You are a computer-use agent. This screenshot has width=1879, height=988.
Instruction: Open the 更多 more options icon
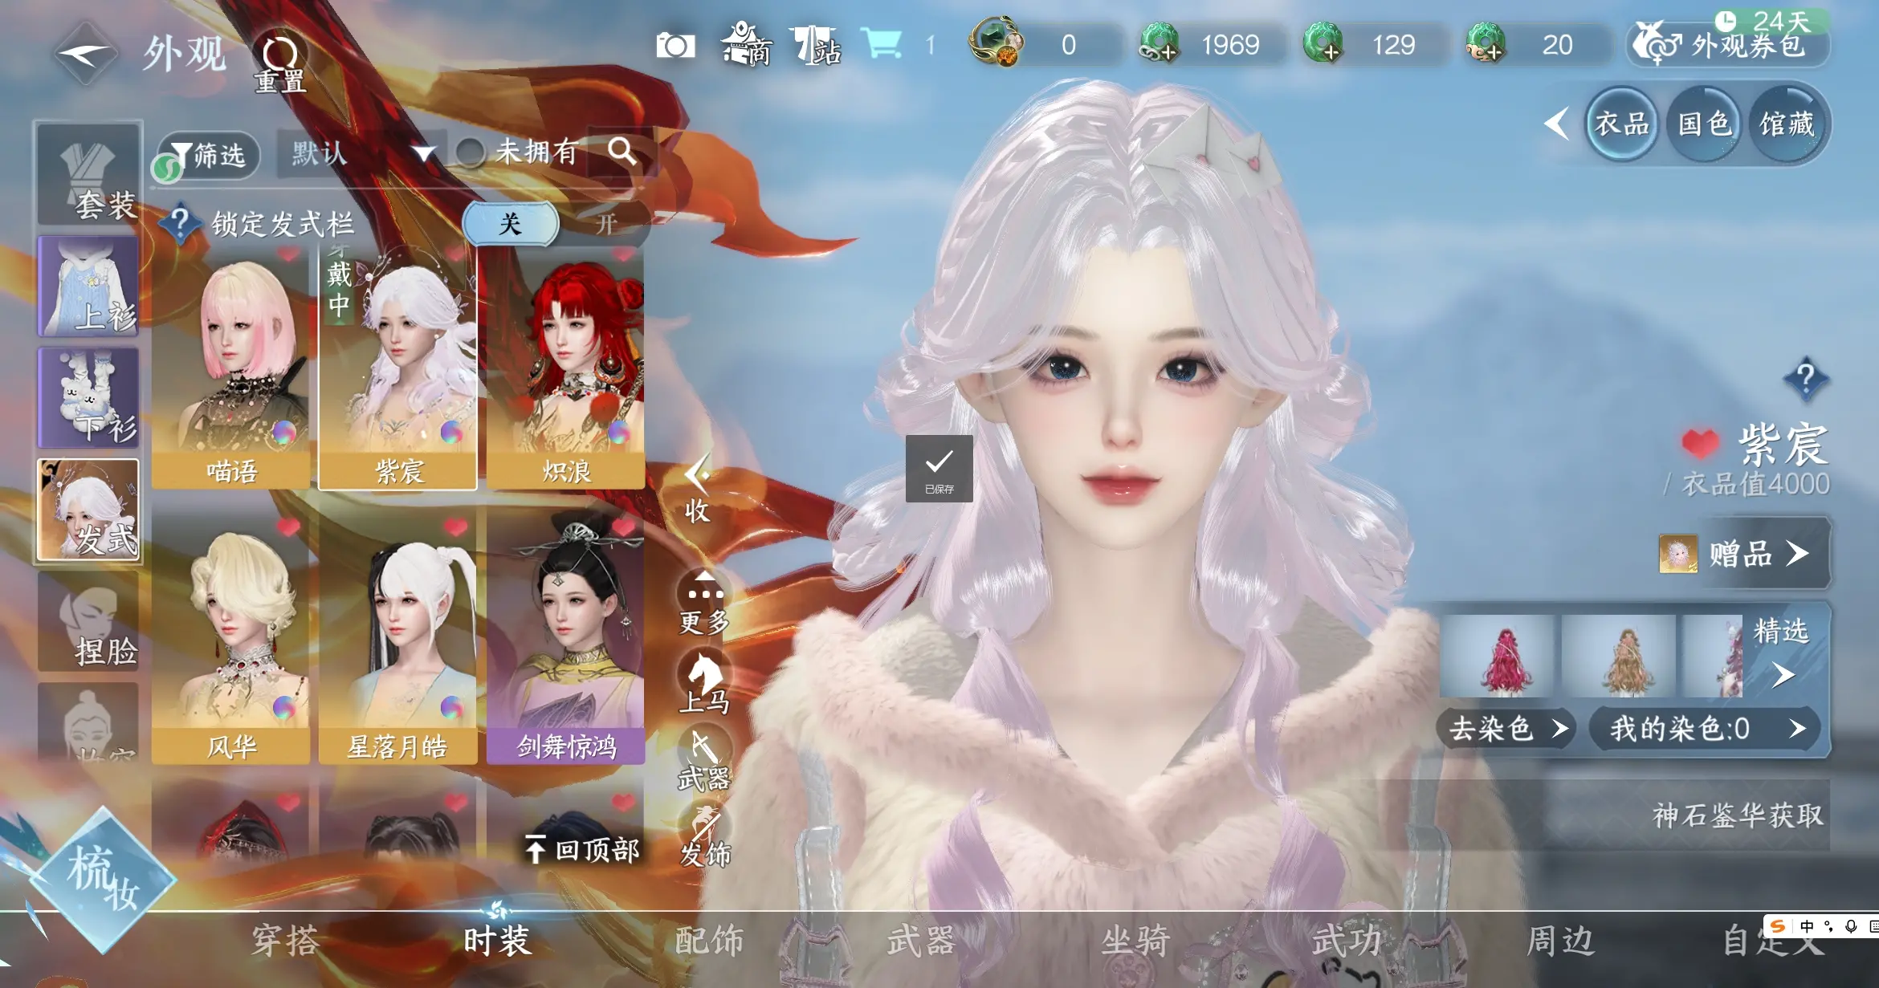704,602
